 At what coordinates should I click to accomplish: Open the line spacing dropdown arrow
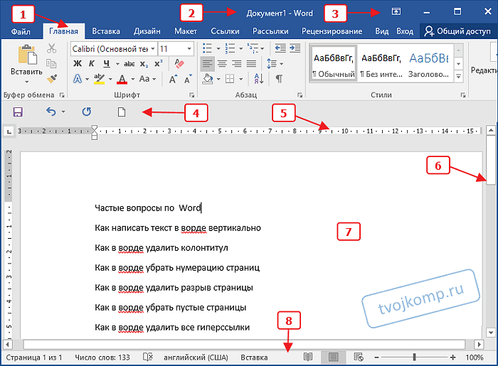click(x=282, y=64)
